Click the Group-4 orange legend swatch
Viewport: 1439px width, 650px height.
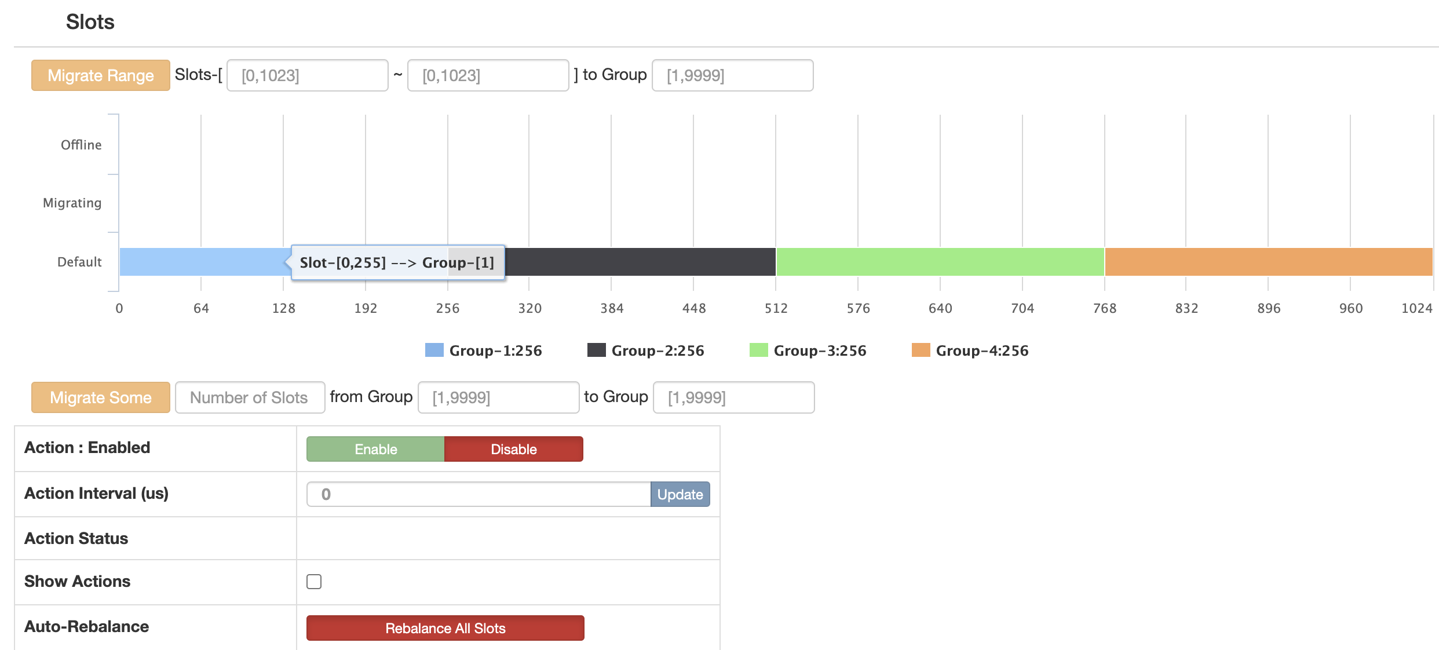pos(921,350)
